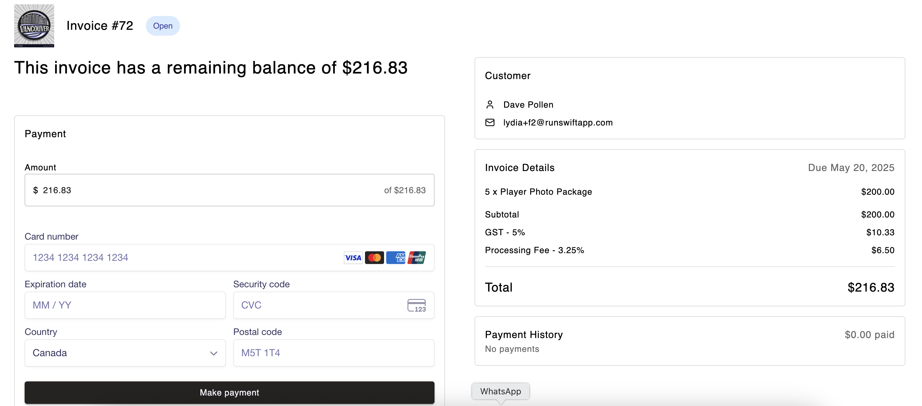Click the CVC card hint icon
This screenshot has height=406, width=922.
point(416,305)
